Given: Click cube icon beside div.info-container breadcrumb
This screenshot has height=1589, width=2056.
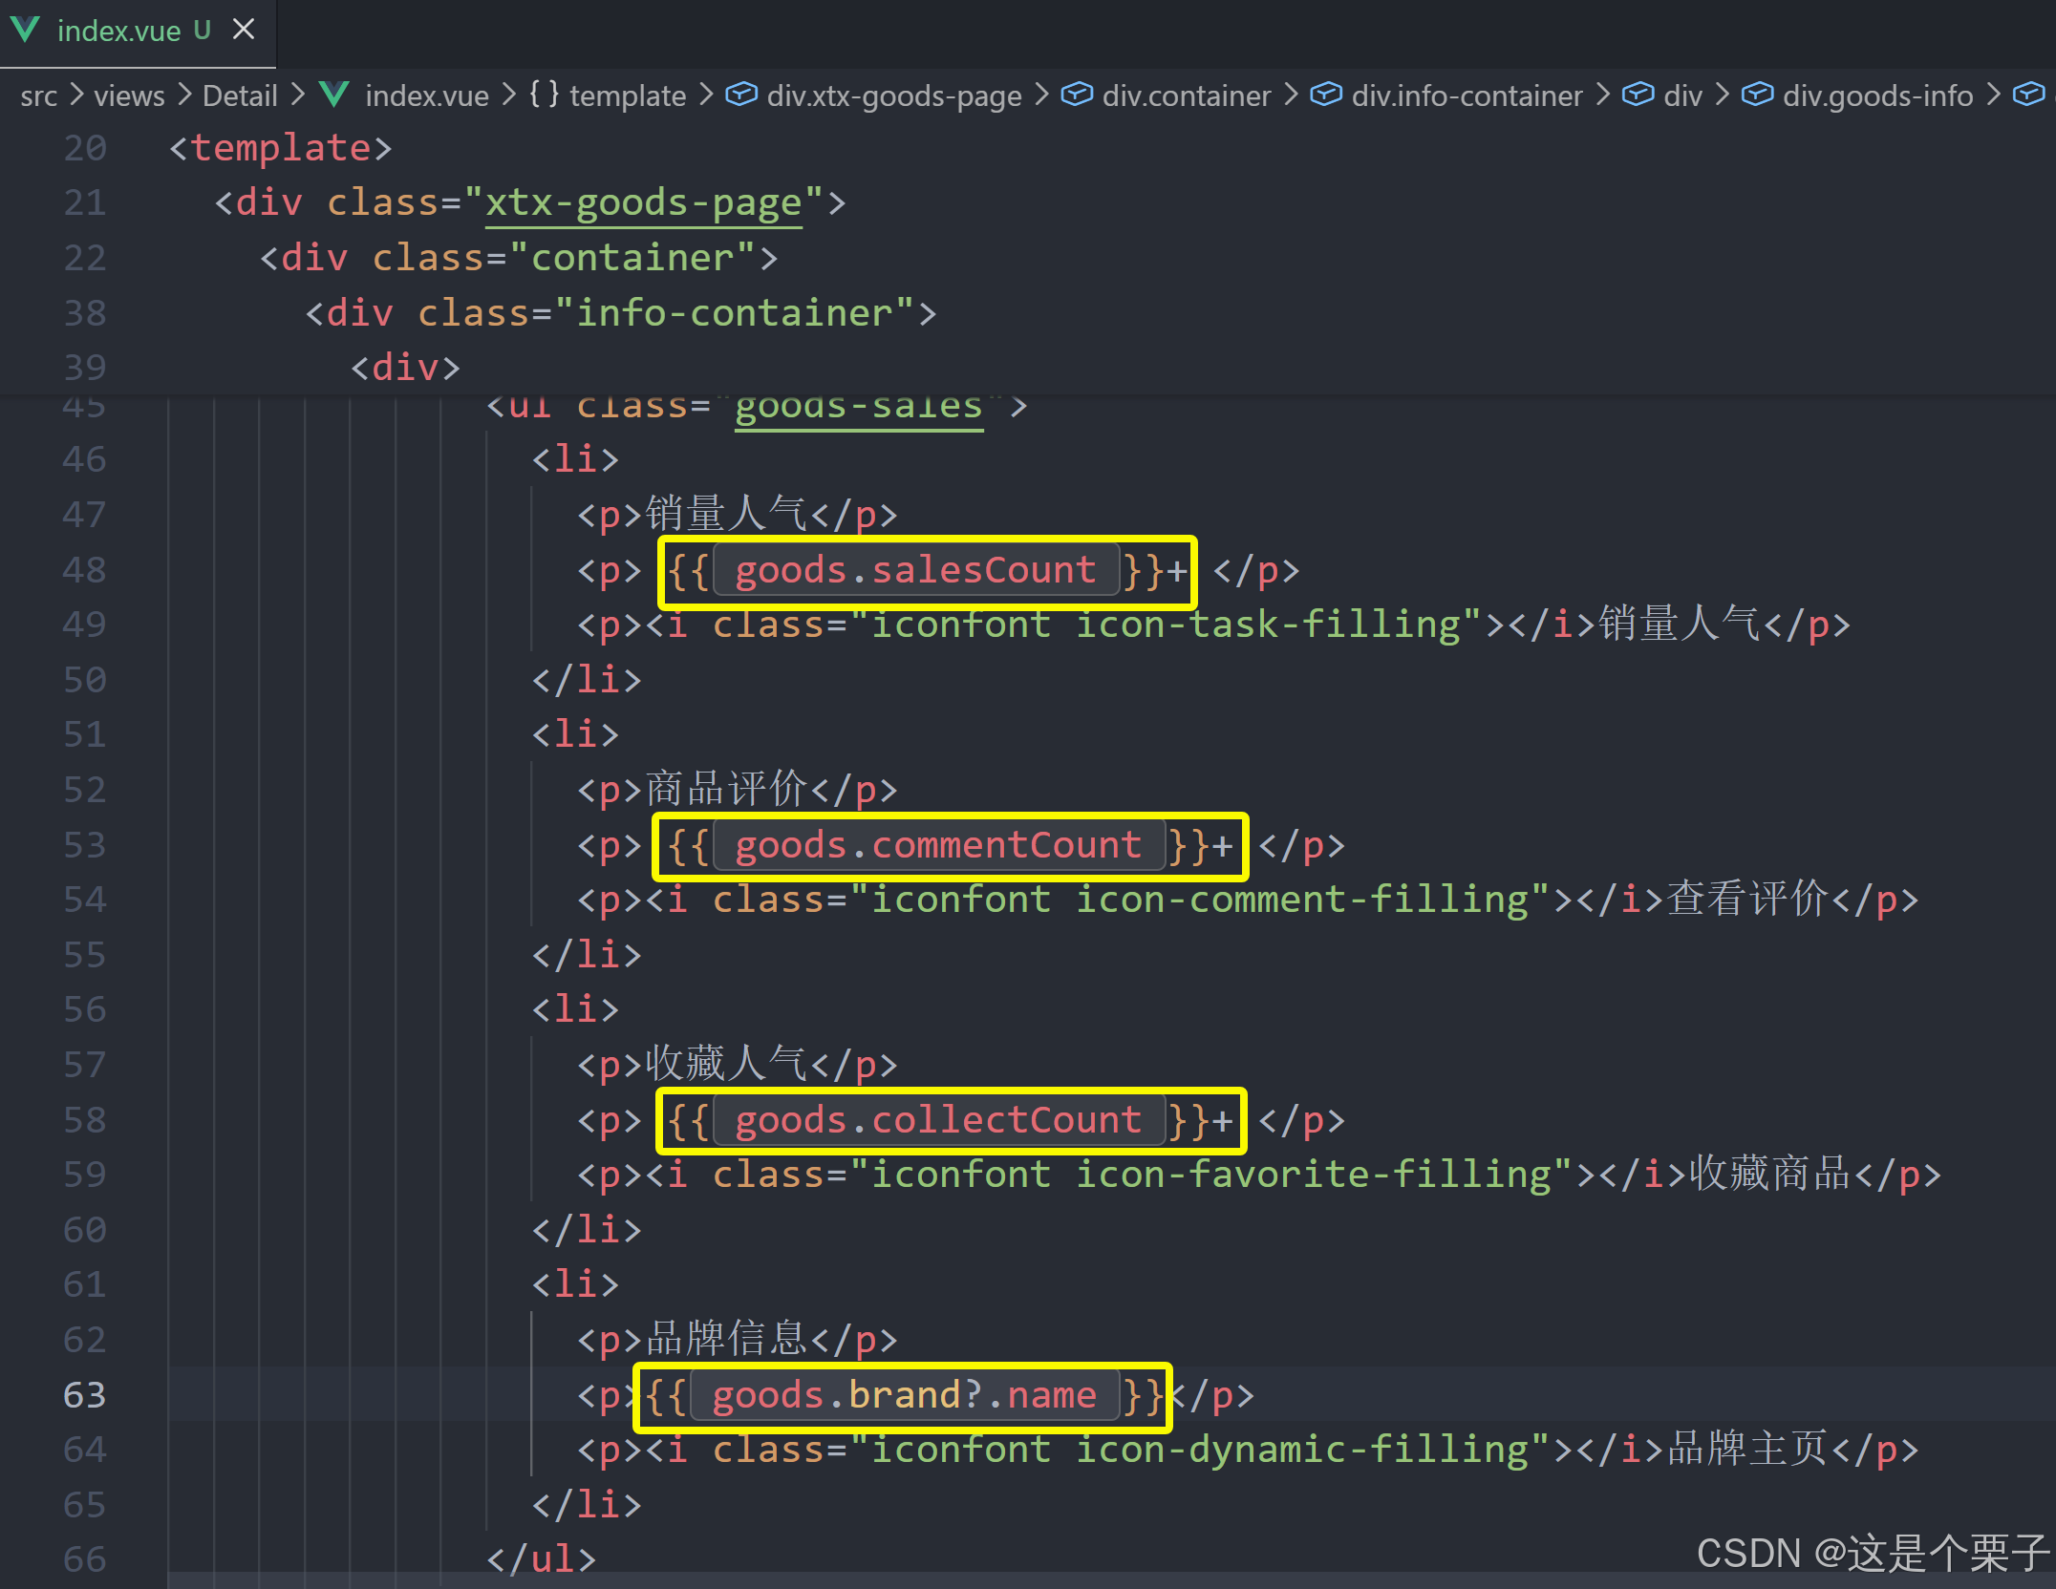Looking at the screenshot, I should pyautogui.click(x=1325, y=95).
